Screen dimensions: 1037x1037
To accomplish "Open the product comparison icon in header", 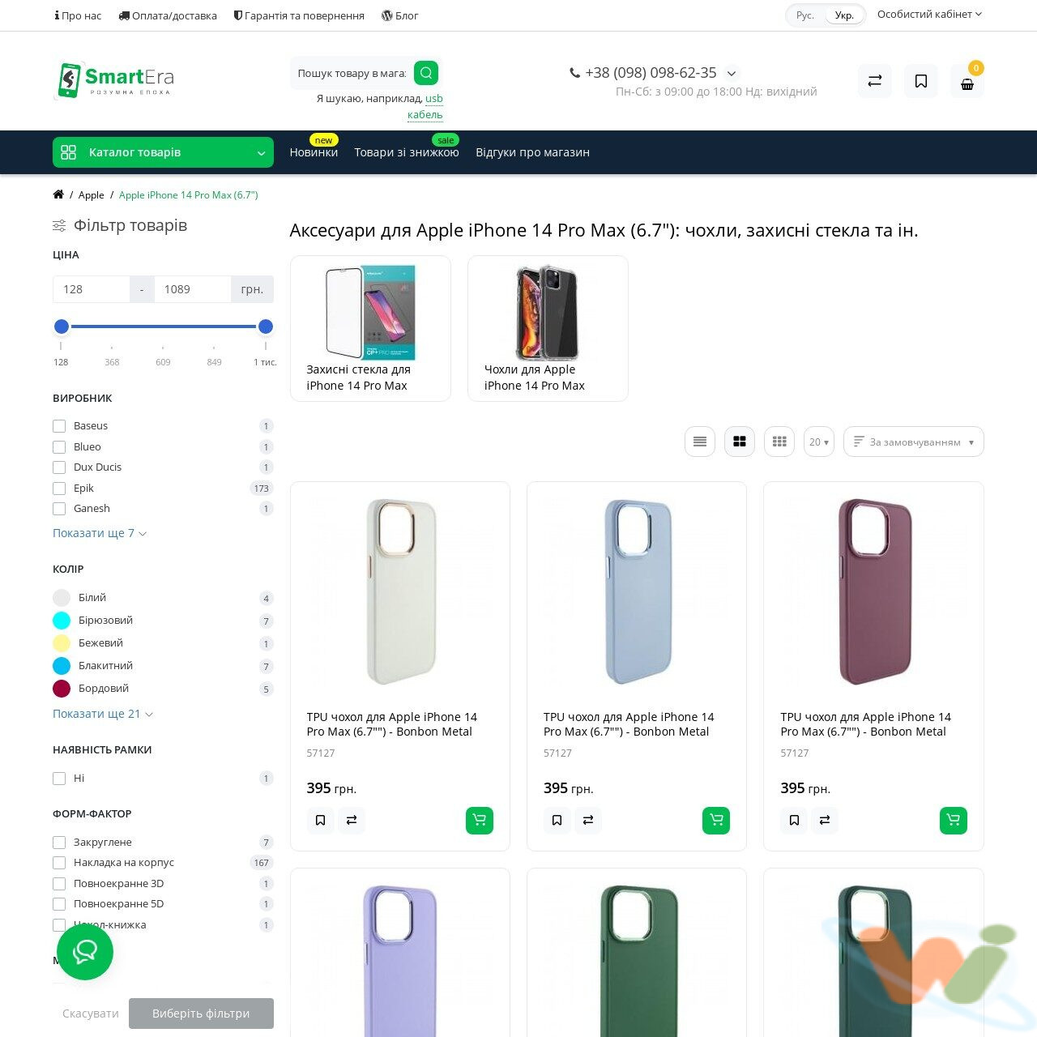I will [875, 81].
